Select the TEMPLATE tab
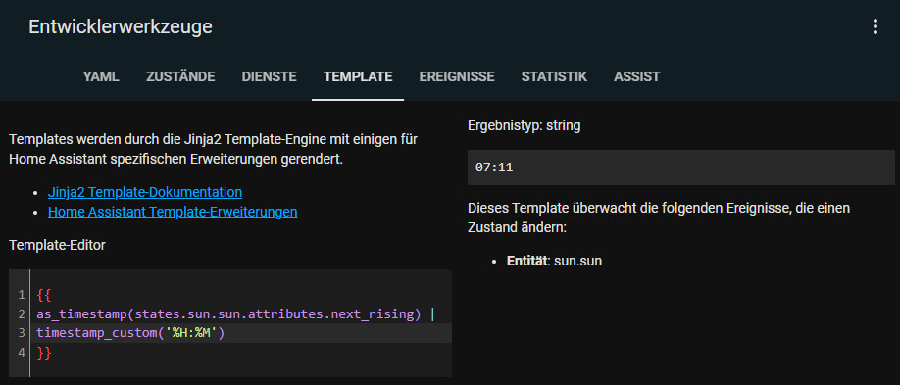900x385 pixels. pos(358,76)
